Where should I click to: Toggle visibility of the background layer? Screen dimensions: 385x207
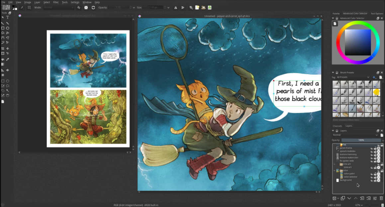coord(371,180)
